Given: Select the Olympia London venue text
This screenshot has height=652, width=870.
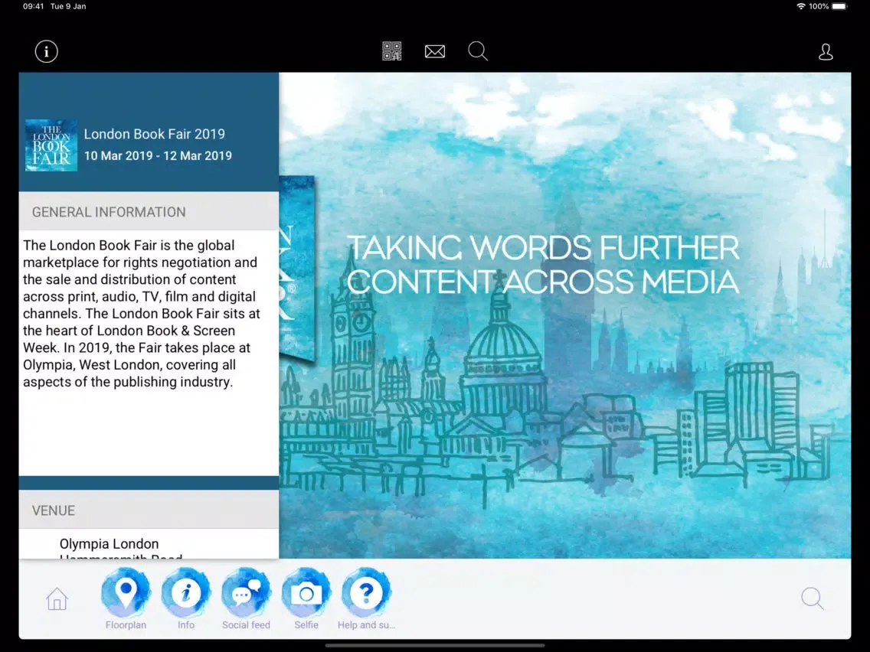Looking at the screenshot, I should [x=109, y=544].
